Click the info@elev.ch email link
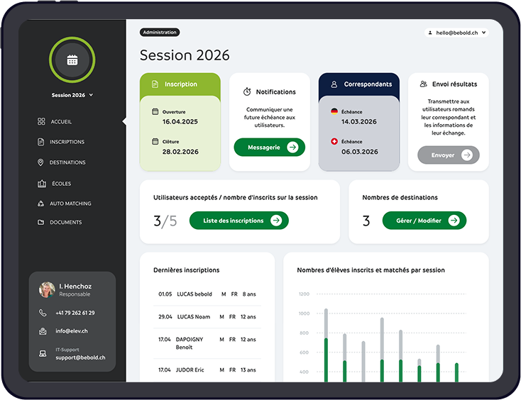 [73, 331]
